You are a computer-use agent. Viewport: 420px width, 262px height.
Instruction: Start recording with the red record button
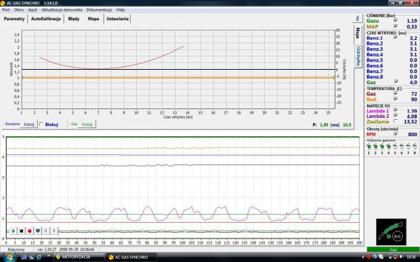click(29, 231)
